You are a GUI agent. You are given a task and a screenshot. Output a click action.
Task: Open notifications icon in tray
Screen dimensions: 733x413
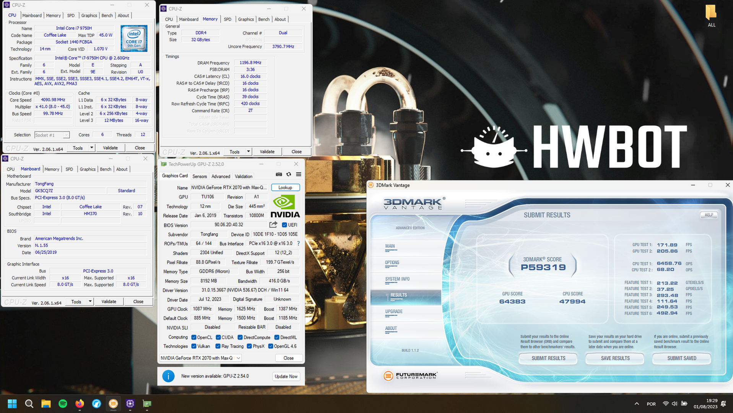point(723,404)
